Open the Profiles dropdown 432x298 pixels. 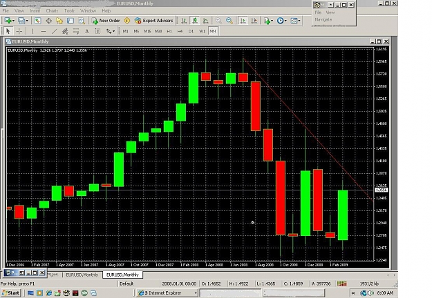tap(23, 21)
